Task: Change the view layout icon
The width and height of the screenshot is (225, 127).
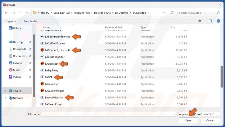Action: (200, 21)
